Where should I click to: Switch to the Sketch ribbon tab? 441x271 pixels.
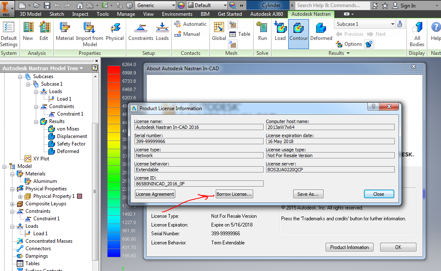(x=56, y=14)
